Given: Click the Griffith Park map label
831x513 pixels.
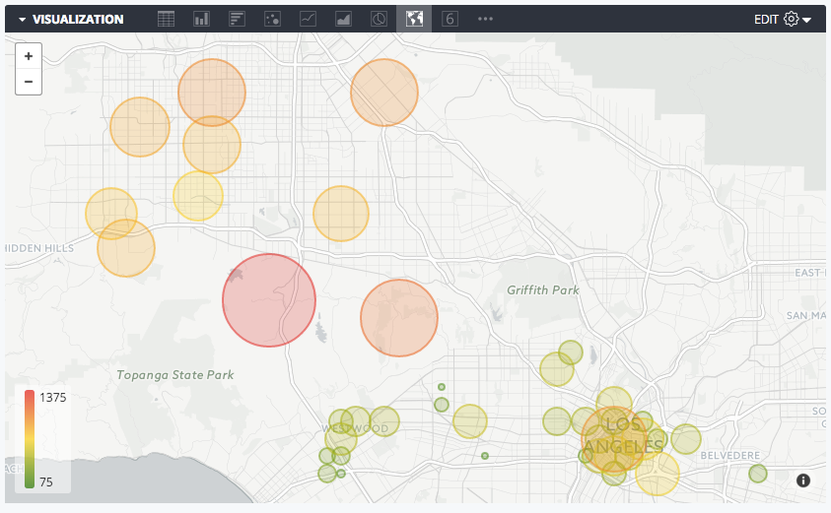Looking at the screenshot, I should 543,290.
